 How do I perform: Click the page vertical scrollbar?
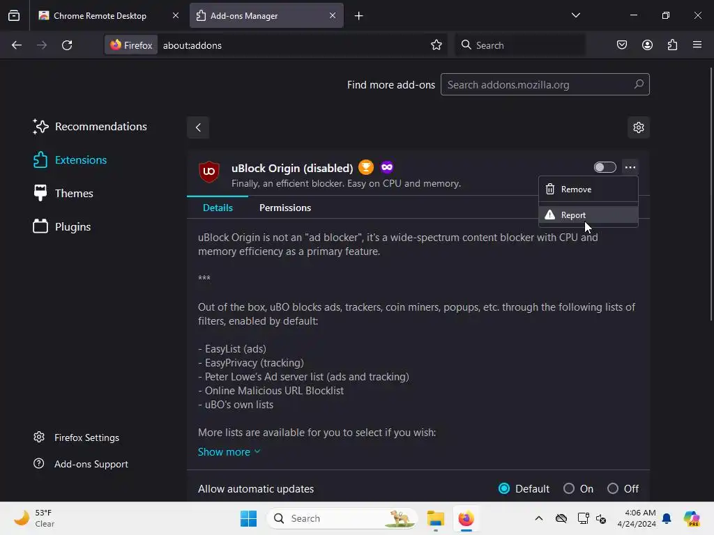pyautogui.click(x=711, y=194)
